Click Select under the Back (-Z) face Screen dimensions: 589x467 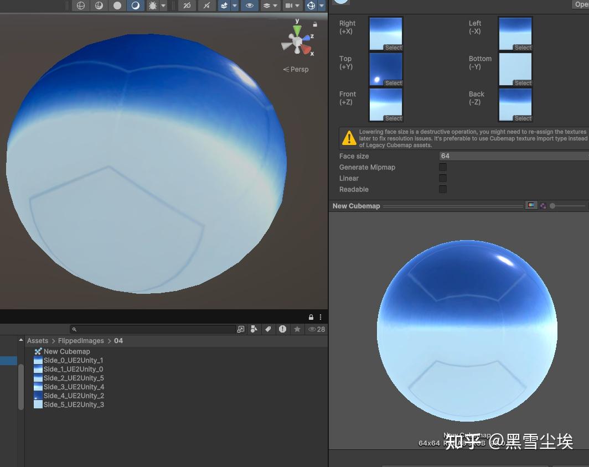pyautogui.click(x=522, y=118)
